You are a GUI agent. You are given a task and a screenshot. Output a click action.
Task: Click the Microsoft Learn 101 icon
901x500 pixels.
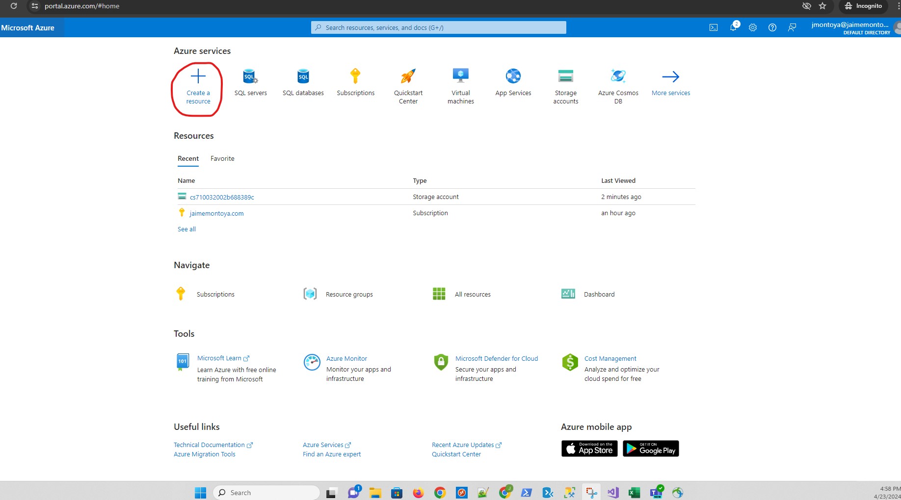pos(182,362)
